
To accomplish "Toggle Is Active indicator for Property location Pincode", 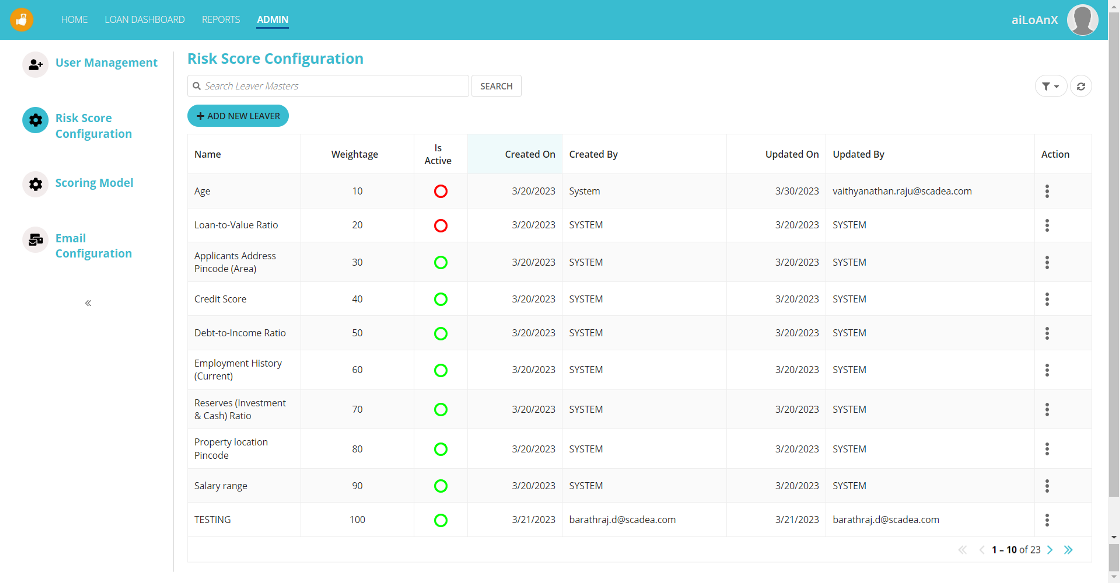I will coord(440,449).
